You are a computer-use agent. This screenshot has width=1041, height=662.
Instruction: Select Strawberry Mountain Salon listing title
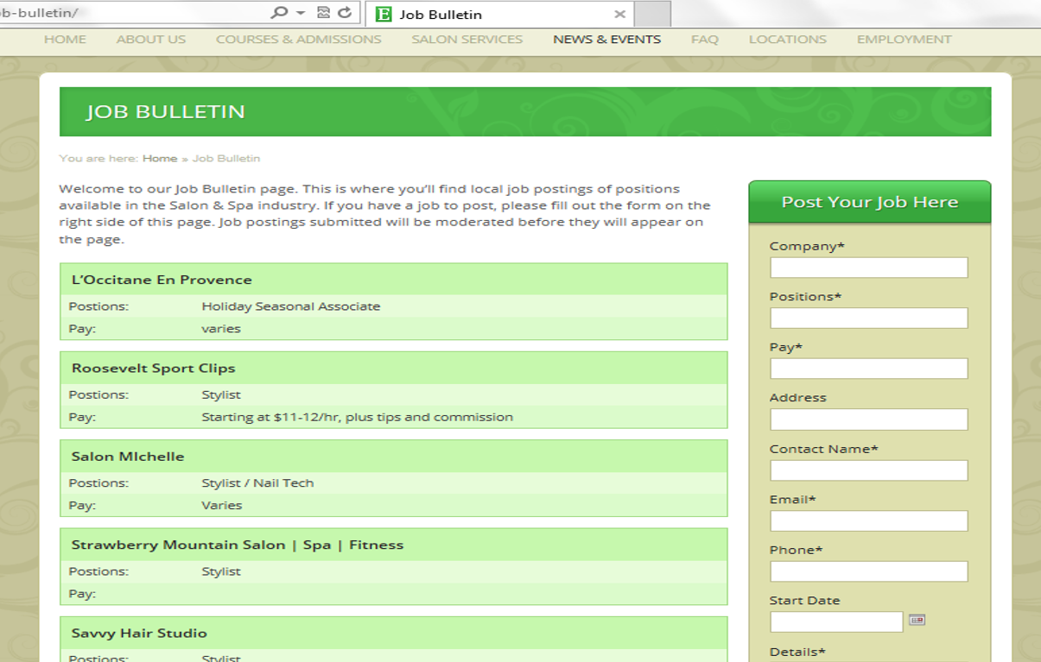tap(238, 545)
